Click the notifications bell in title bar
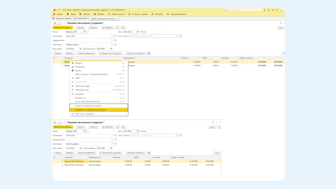 (264, 10)
